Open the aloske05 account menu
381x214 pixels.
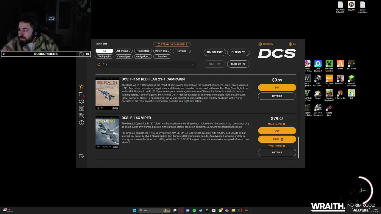pyautogui.click(x=266, y=44)
